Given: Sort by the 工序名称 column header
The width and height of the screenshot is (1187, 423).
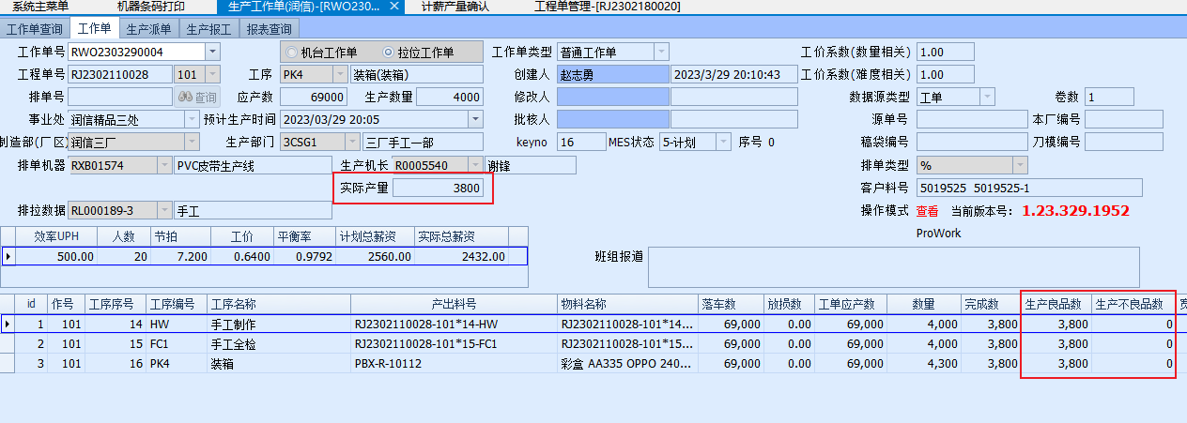Looking at the screenshot, I should (x=279, y=304).
